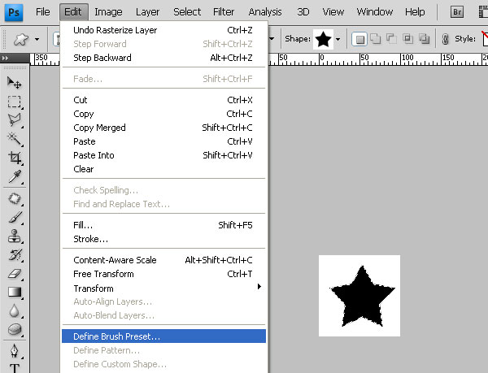Select the Blur tool

15,310
